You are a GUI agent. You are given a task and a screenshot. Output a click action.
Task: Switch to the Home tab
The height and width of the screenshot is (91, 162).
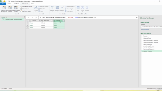(x=9, y=4)
